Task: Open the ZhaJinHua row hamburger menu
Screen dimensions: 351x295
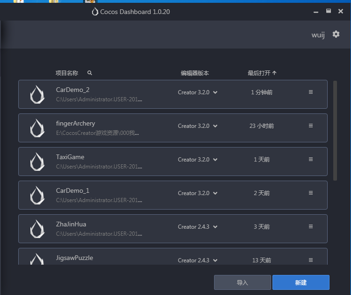Action: click(311, 227)
